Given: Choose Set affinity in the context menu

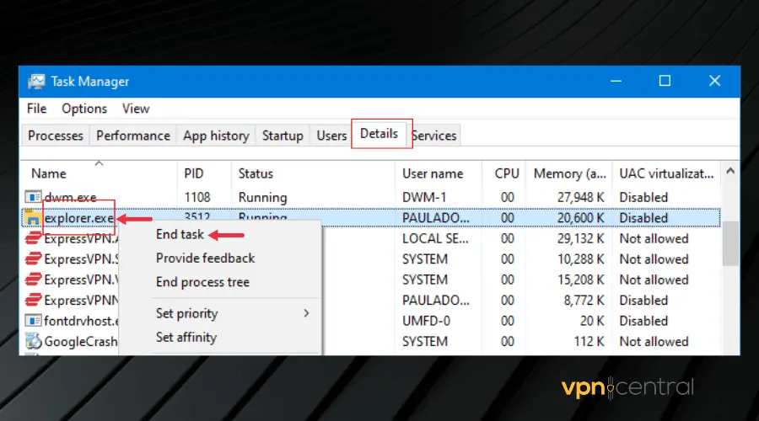Looking at the screenshot, I should [186, 337].
